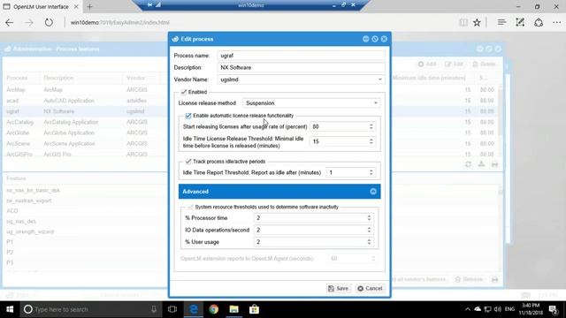Click the taskbar search box
566x318 pixels.
(90, 309)
